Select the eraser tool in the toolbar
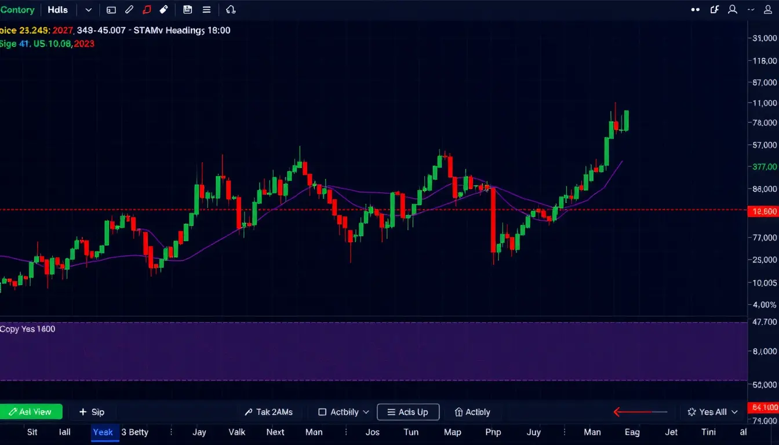The image size is (779, 445). (163, 9)
